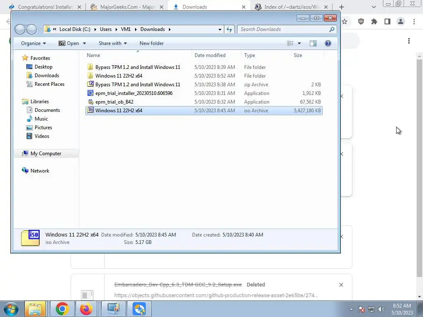Open the Organize dropdown menu
The image size is (423, 317).
coord(33,43)
